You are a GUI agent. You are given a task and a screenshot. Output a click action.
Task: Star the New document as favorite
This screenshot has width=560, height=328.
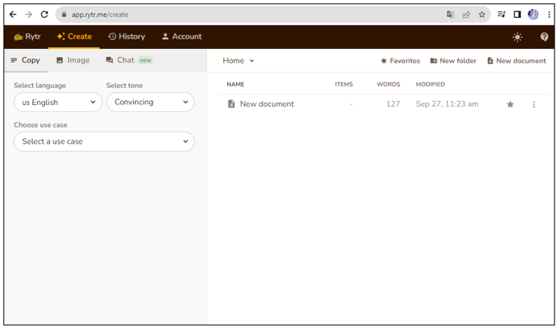click(x=509, y=104)
